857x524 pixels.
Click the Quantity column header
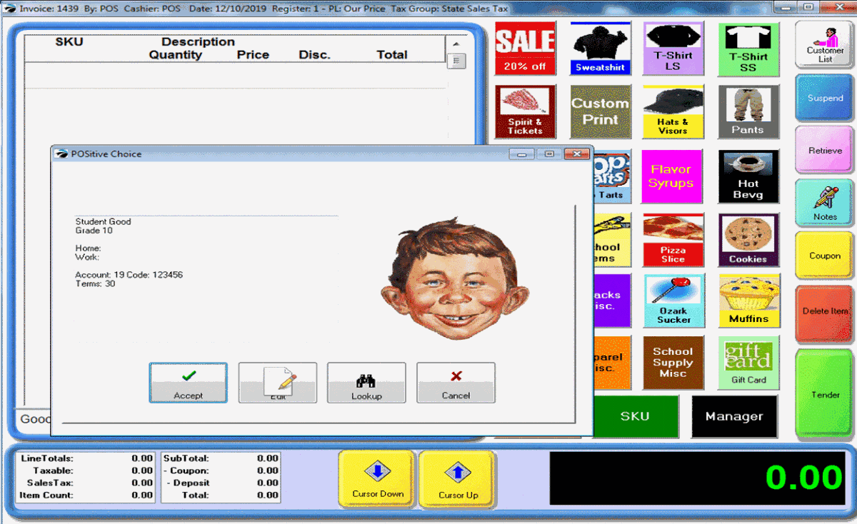point(175,55)
